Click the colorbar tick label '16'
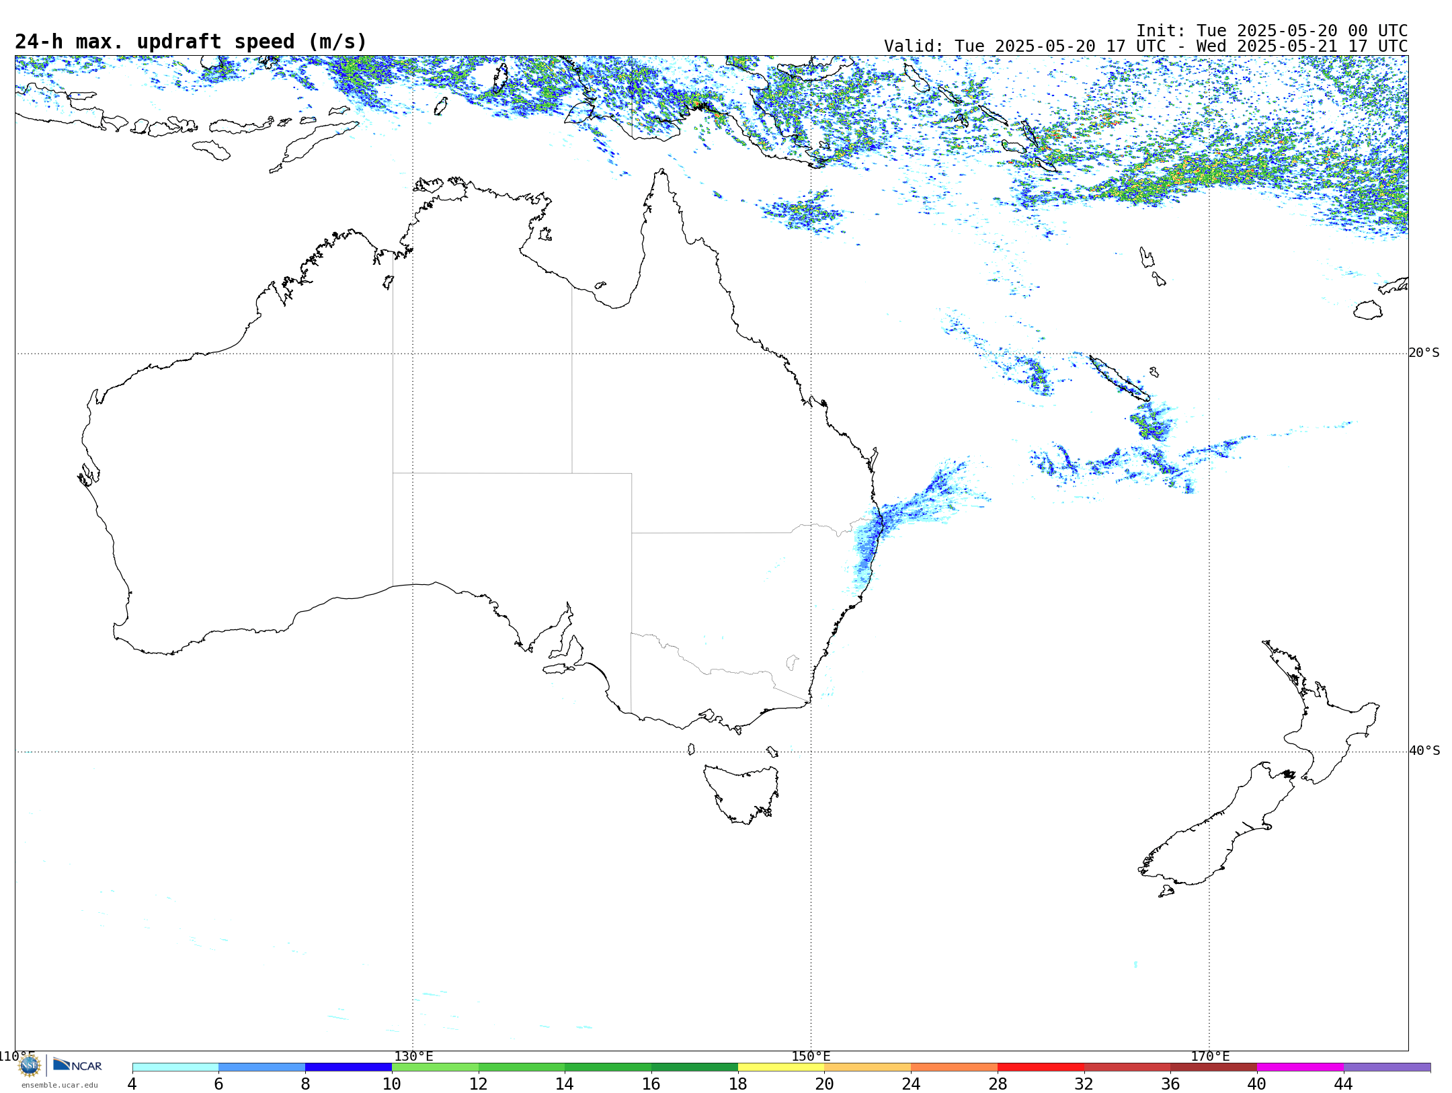Screen dimensions: 1452x1093 651,1084
